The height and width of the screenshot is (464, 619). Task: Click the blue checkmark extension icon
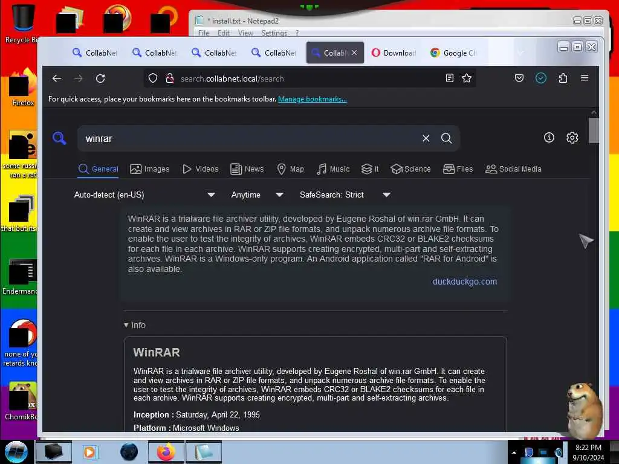tap(541, 78)
